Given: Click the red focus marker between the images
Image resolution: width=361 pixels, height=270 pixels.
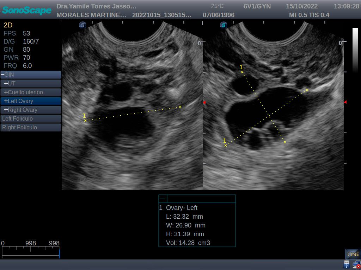Looking at the screenshot, I should point(204,102).
